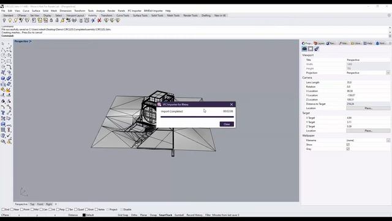Open the Help panel tab
This screenshot has height=221, width=392.
[368, 44]
